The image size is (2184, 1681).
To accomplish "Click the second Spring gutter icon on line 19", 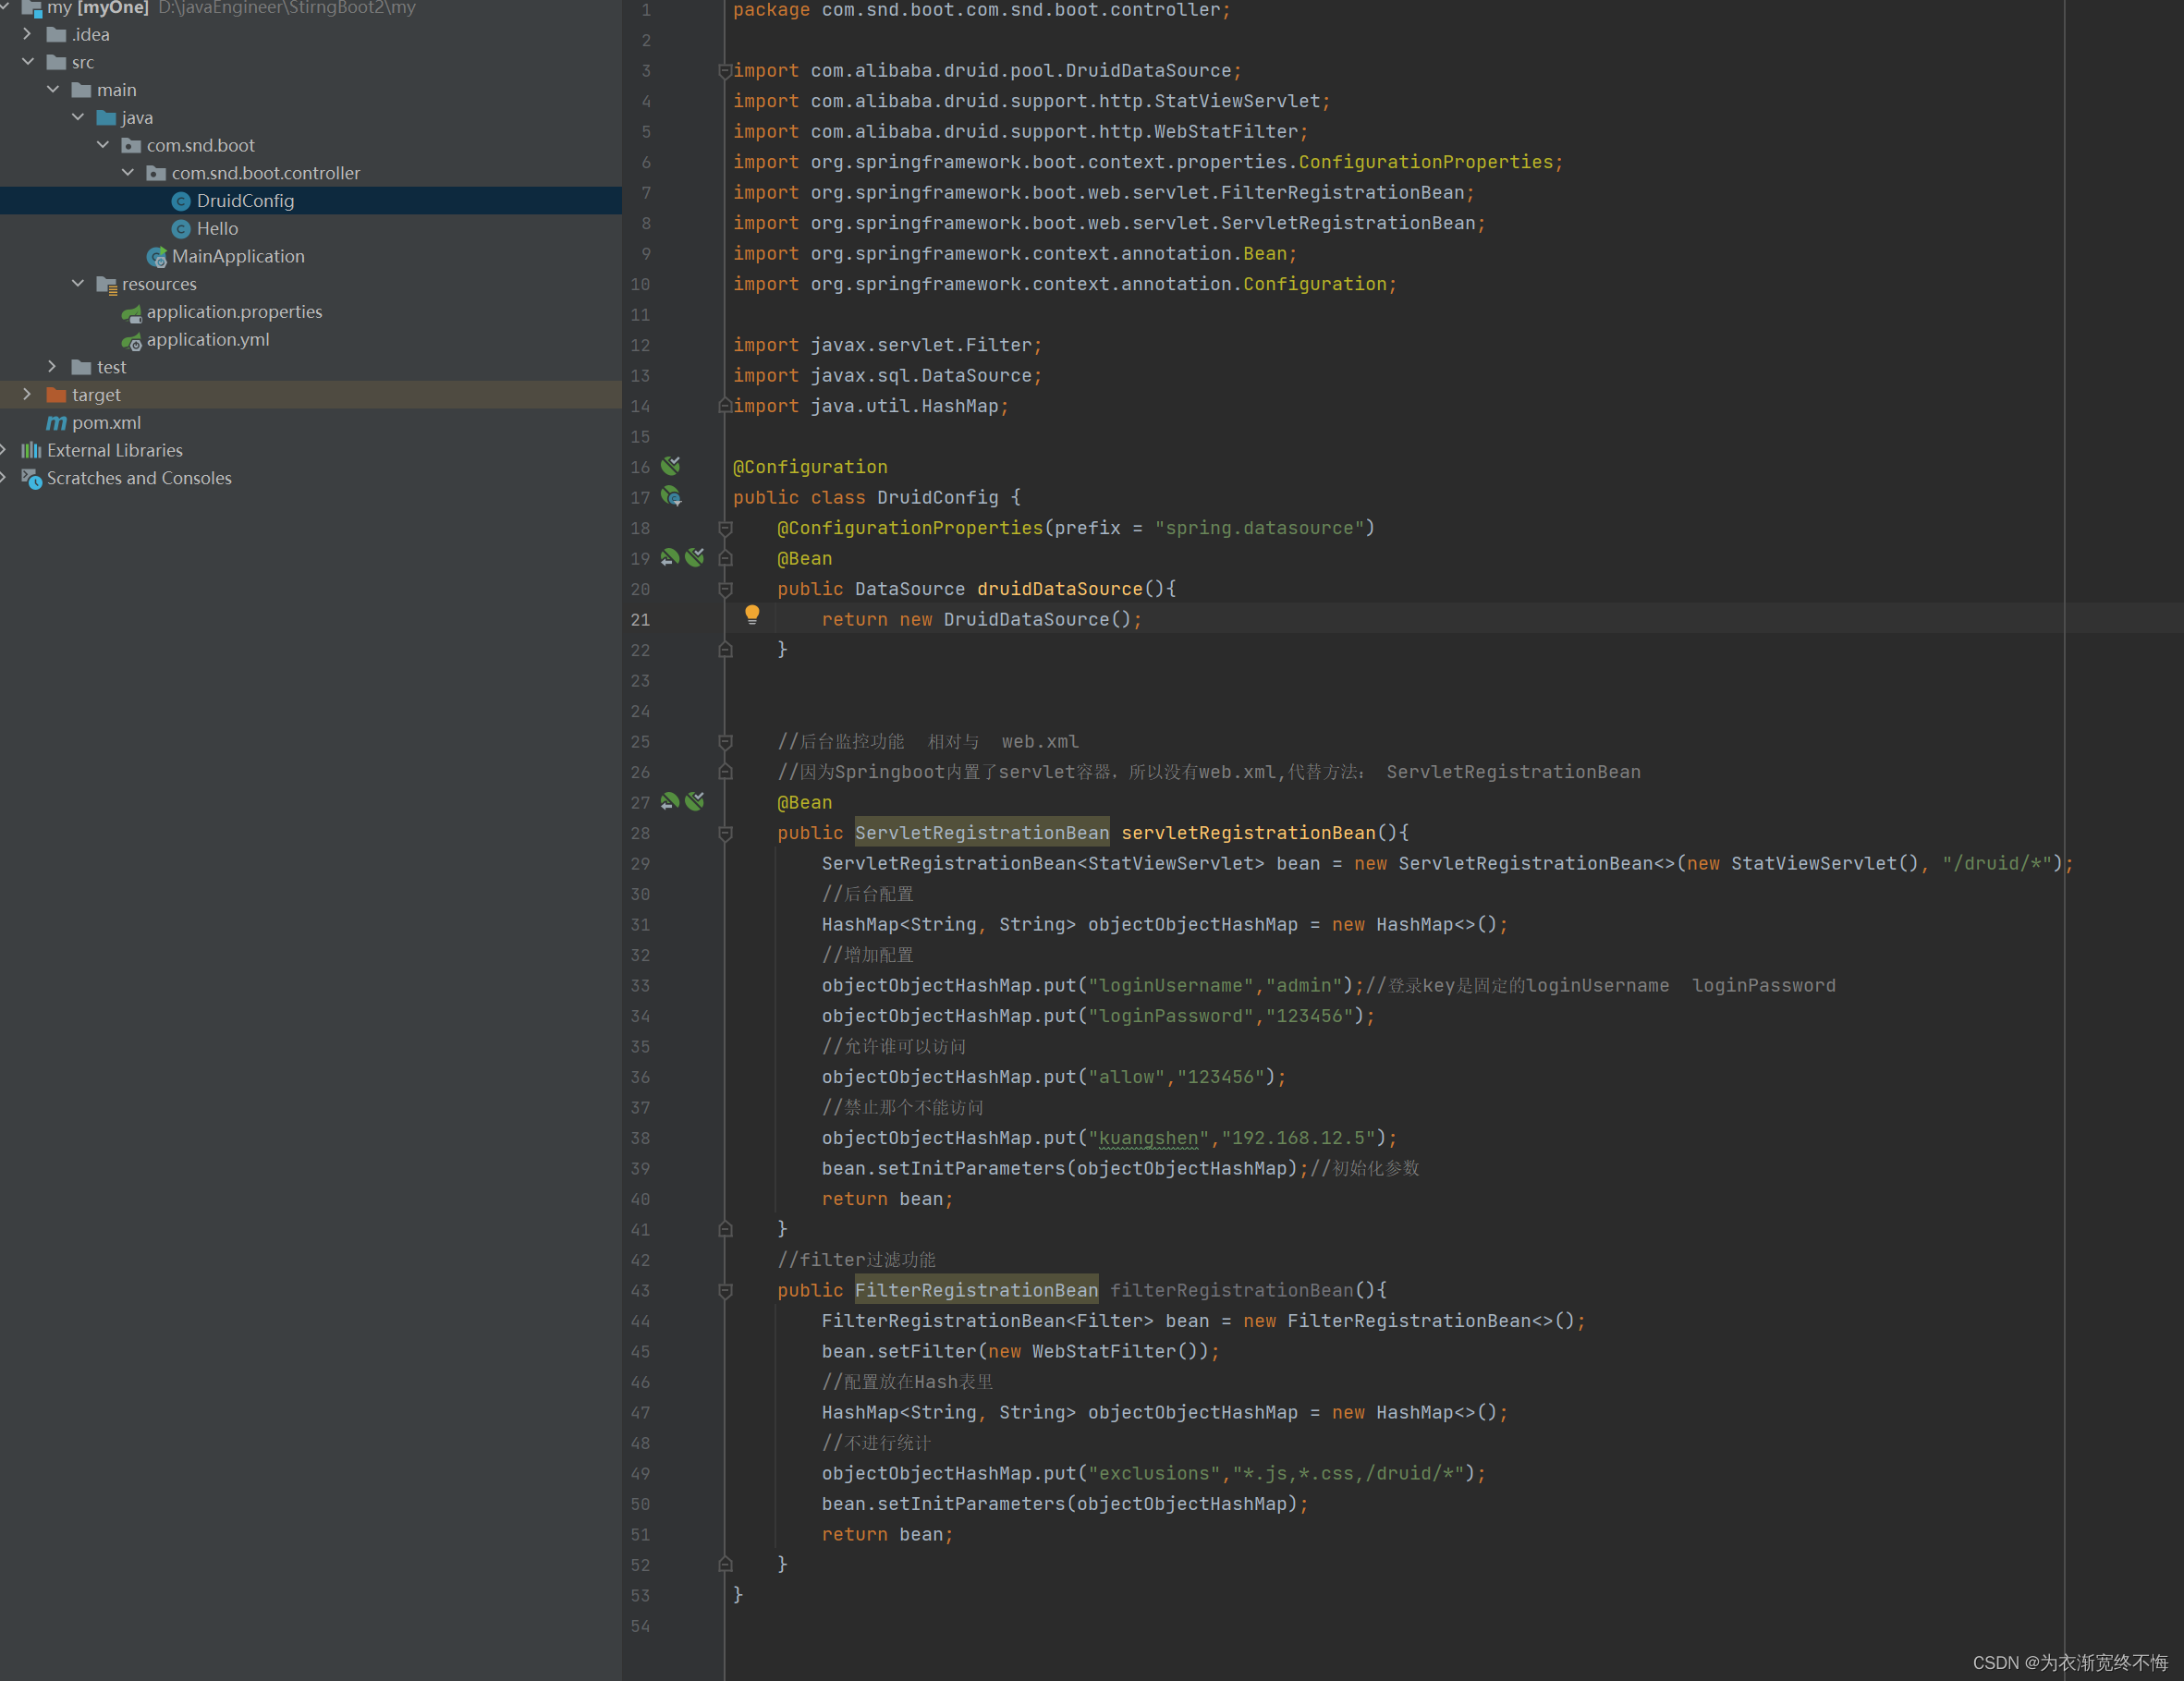I will click(695, 557).
